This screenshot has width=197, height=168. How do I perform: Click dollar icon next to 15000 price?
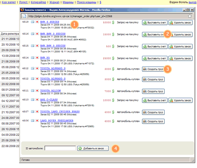tap(113, 34)
